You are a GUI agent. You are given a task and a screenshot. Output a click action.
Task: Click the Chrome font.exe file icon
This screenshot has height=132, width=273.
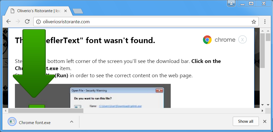tap(12, 121)
